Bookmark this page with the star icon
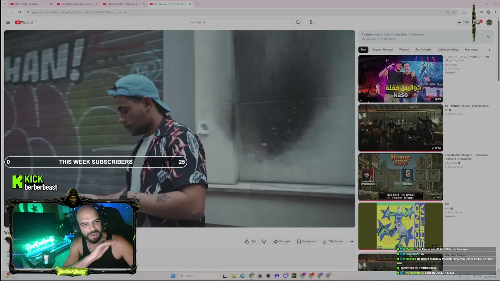500x281 pixels. (x=454, y=12)
